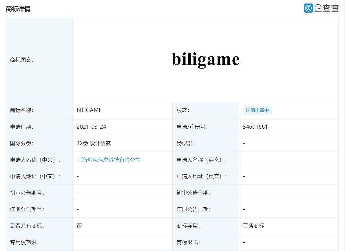The width and height of the screenshot is (345, 251).
Task: Click the 注册申请中 status badge
Action: (x=257, y=110)
